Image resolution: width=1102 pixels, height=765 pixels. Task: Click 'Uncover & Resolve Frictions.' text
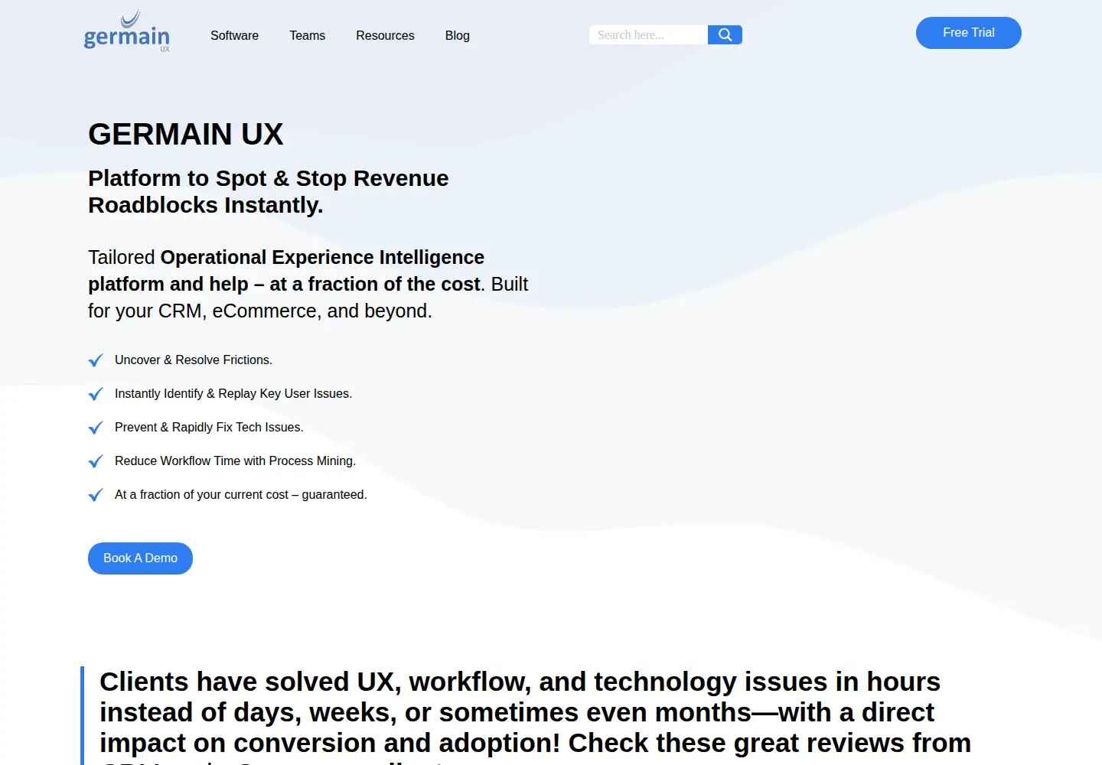pos(194,360)
